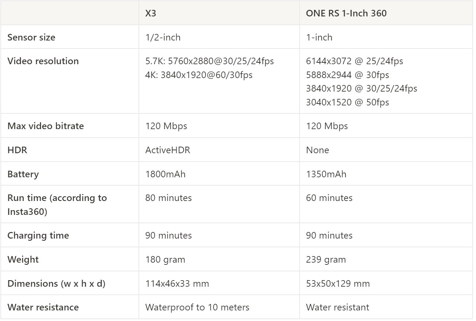The image size is (476, 321).
Task: Click the ONE RS 1-Inch 360 column header
Action: [x=346, y=13]
